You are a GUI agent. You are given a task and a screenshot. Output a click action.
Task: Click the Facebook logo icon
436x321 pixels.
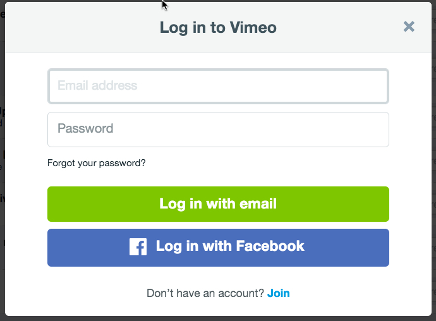[x=138, y=246]
